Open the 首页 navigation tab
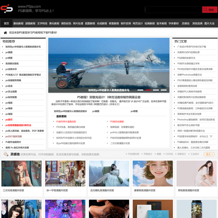The height and width of the screenshot is (218, 218). coord(7,23)
